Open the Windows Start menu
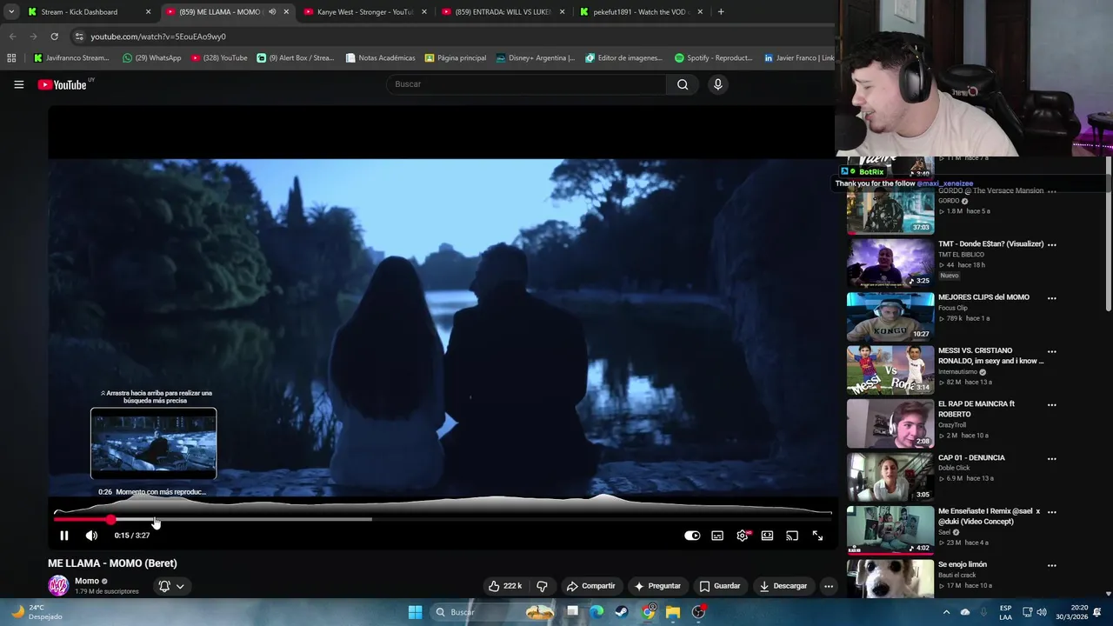Viewport: 1113px width, 626px height. [x=415, y=612]
